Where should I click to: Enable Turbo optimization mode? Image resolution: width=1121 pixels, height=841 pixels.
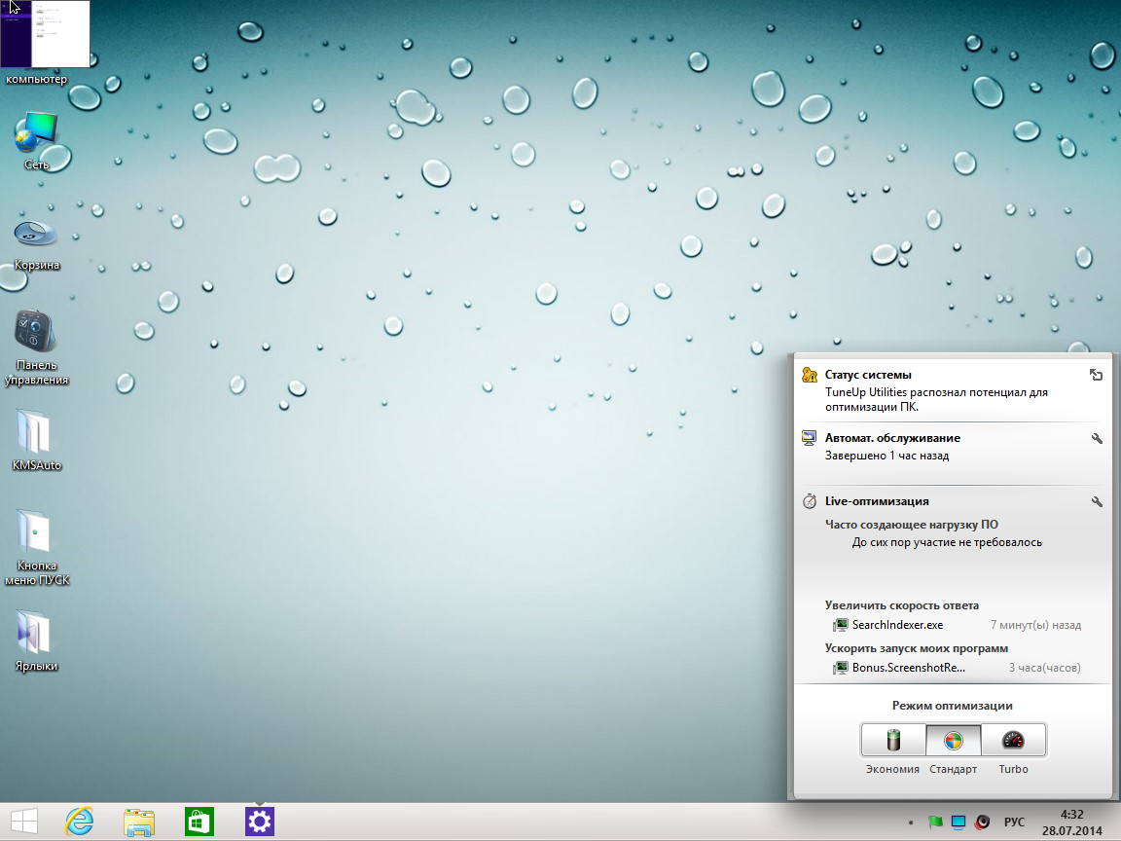(1013, 741)
